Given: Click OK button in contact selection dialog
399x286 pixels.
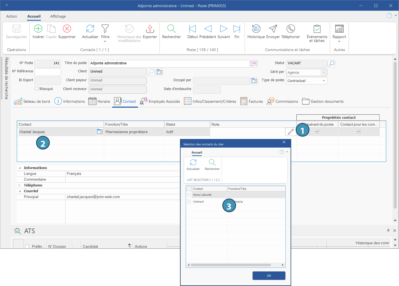Looking at the screenshot, I should [269, 275].
